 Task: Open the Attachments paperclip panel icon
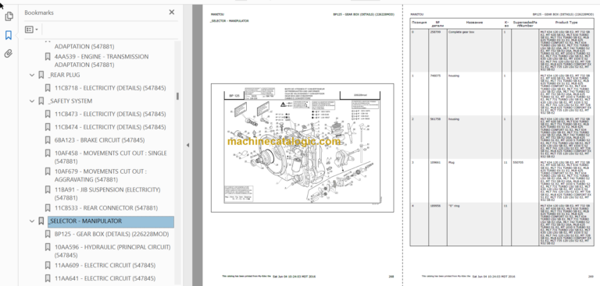(9, 54)
